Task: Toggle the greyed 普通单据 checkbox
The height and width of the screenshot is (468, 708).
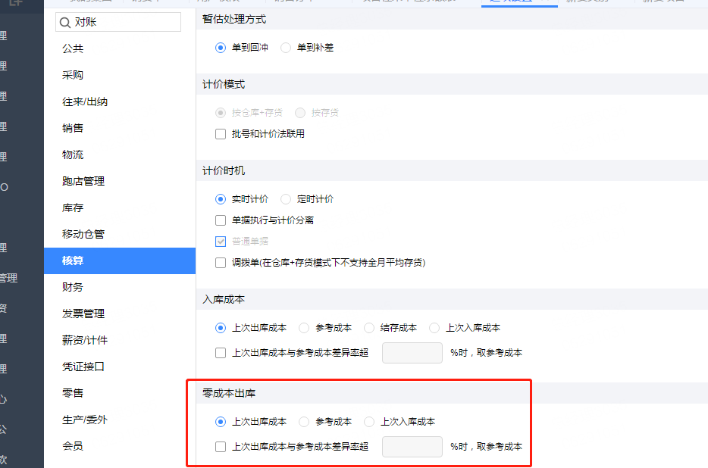Action: (x=221, y=242)
